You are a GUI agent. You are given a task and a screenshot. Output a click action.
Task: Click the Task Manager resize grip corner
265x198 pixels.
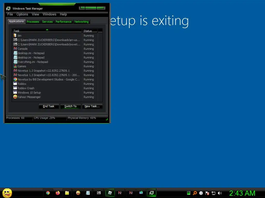[x=107, y=119]
